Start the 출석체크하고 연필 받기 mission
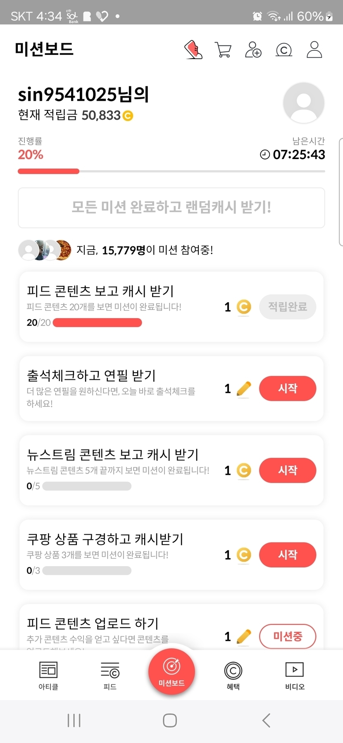This screenshot has width=343, height=743. 288,388
